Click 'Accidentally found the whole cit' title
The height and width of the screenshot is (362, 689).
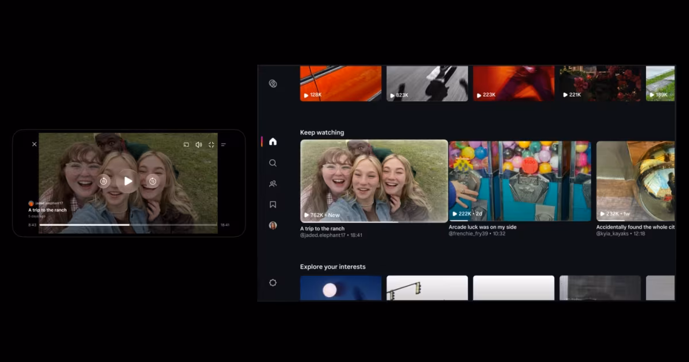pos(636,227)
